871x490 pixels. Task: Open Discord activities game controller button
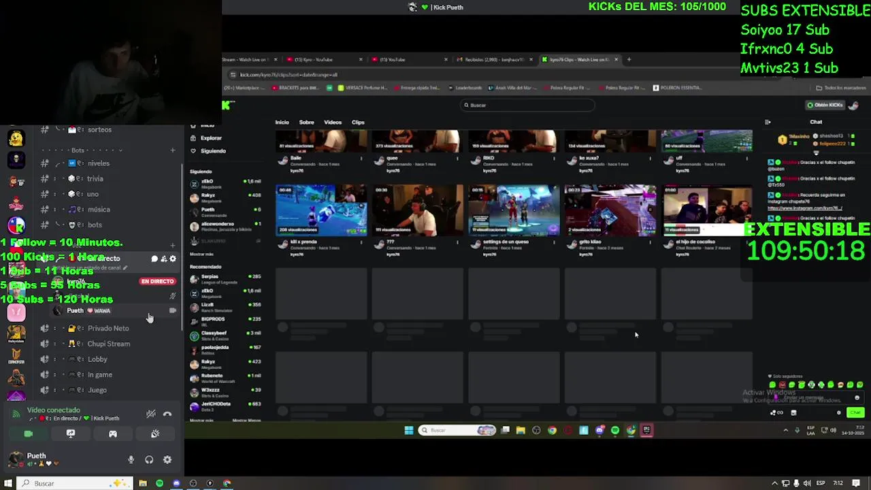click(x=113, y=434)
